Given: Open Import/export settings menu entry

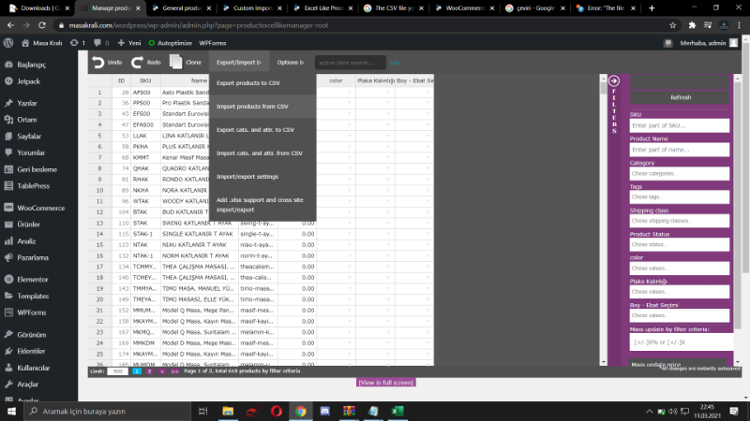Looking at the screenshot, I should (247, 177).
